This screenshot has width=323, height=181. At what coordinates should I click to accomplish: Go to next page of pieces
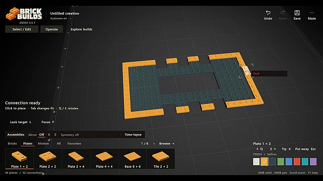pyautogui.click(x=154, y=143)
